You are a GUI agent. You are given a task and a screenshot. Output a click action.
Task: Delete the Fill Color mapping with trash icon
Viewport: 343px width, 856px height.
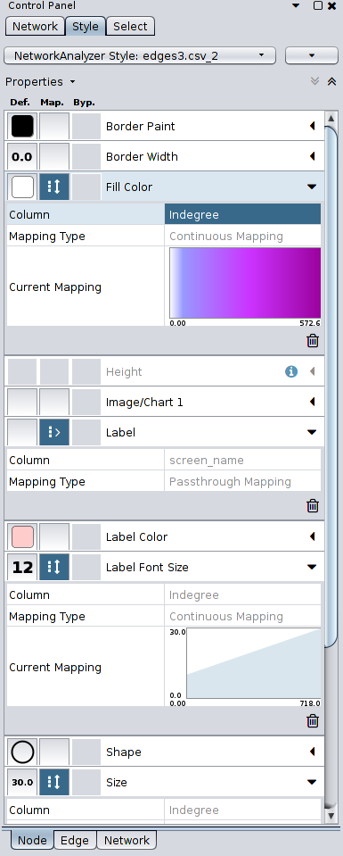tap(313, 341)
